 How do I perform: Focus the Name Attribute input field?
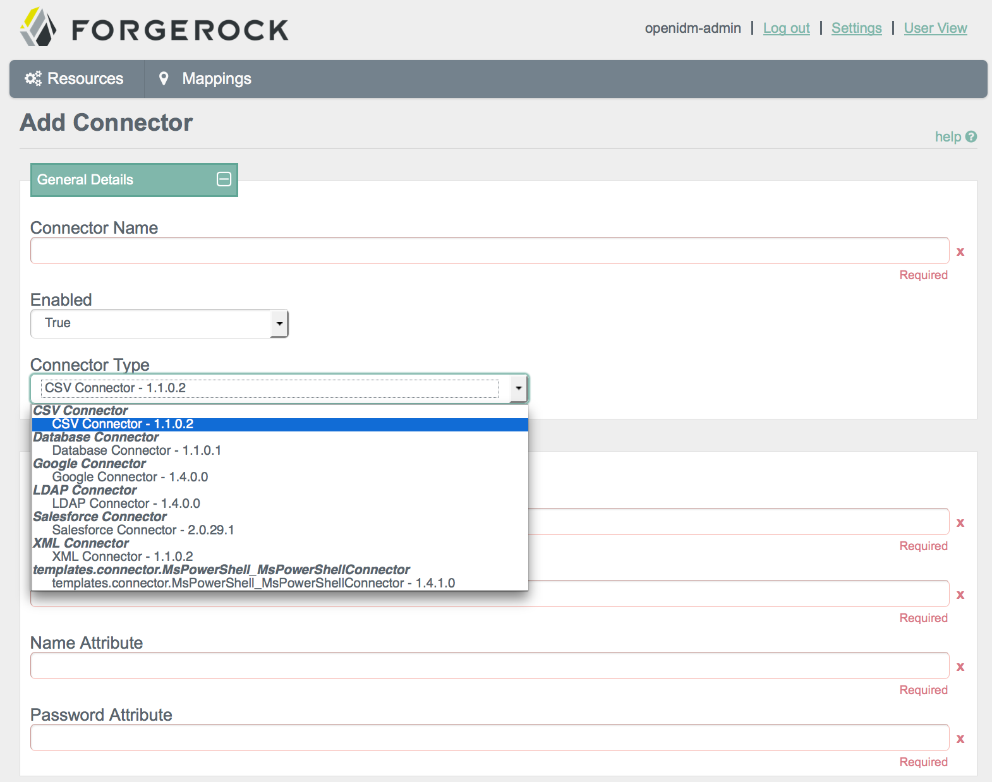(490, 666)
